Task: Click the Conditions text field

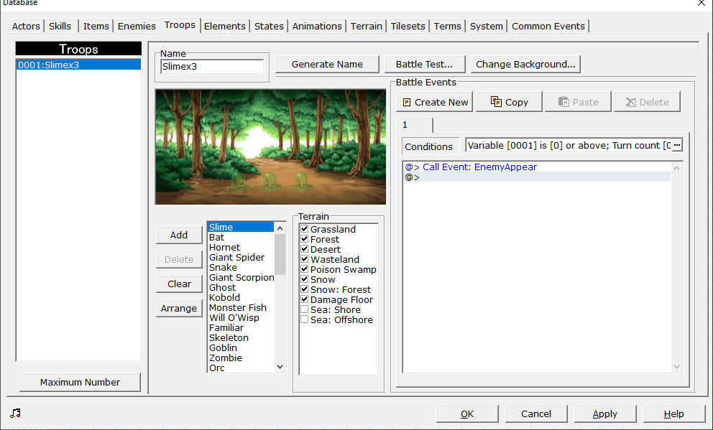Action: point(569,145)
